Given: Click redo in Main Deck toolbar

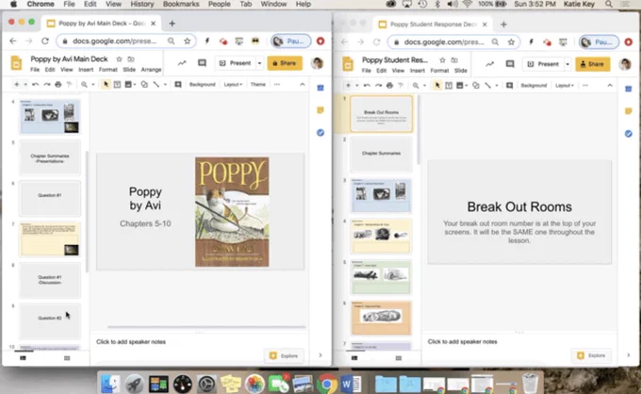Looking at the screenshot, I should tap(47, 85).
